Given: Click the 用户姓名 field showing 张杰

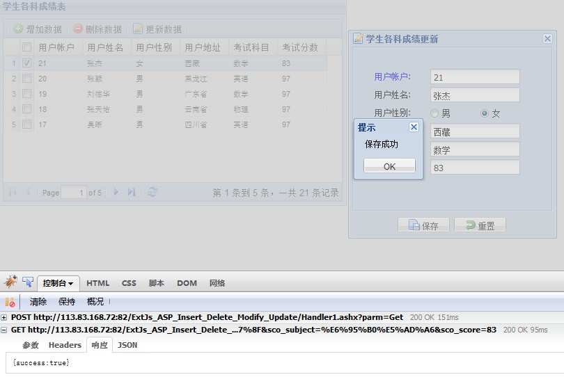Looking at the screenshot, I should [x=475, y=95].
